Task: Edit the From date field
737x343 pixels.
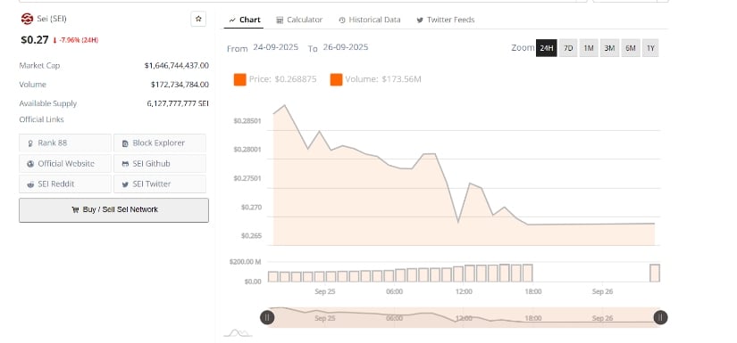Action: pyautogui.click(x=275, y=47)
